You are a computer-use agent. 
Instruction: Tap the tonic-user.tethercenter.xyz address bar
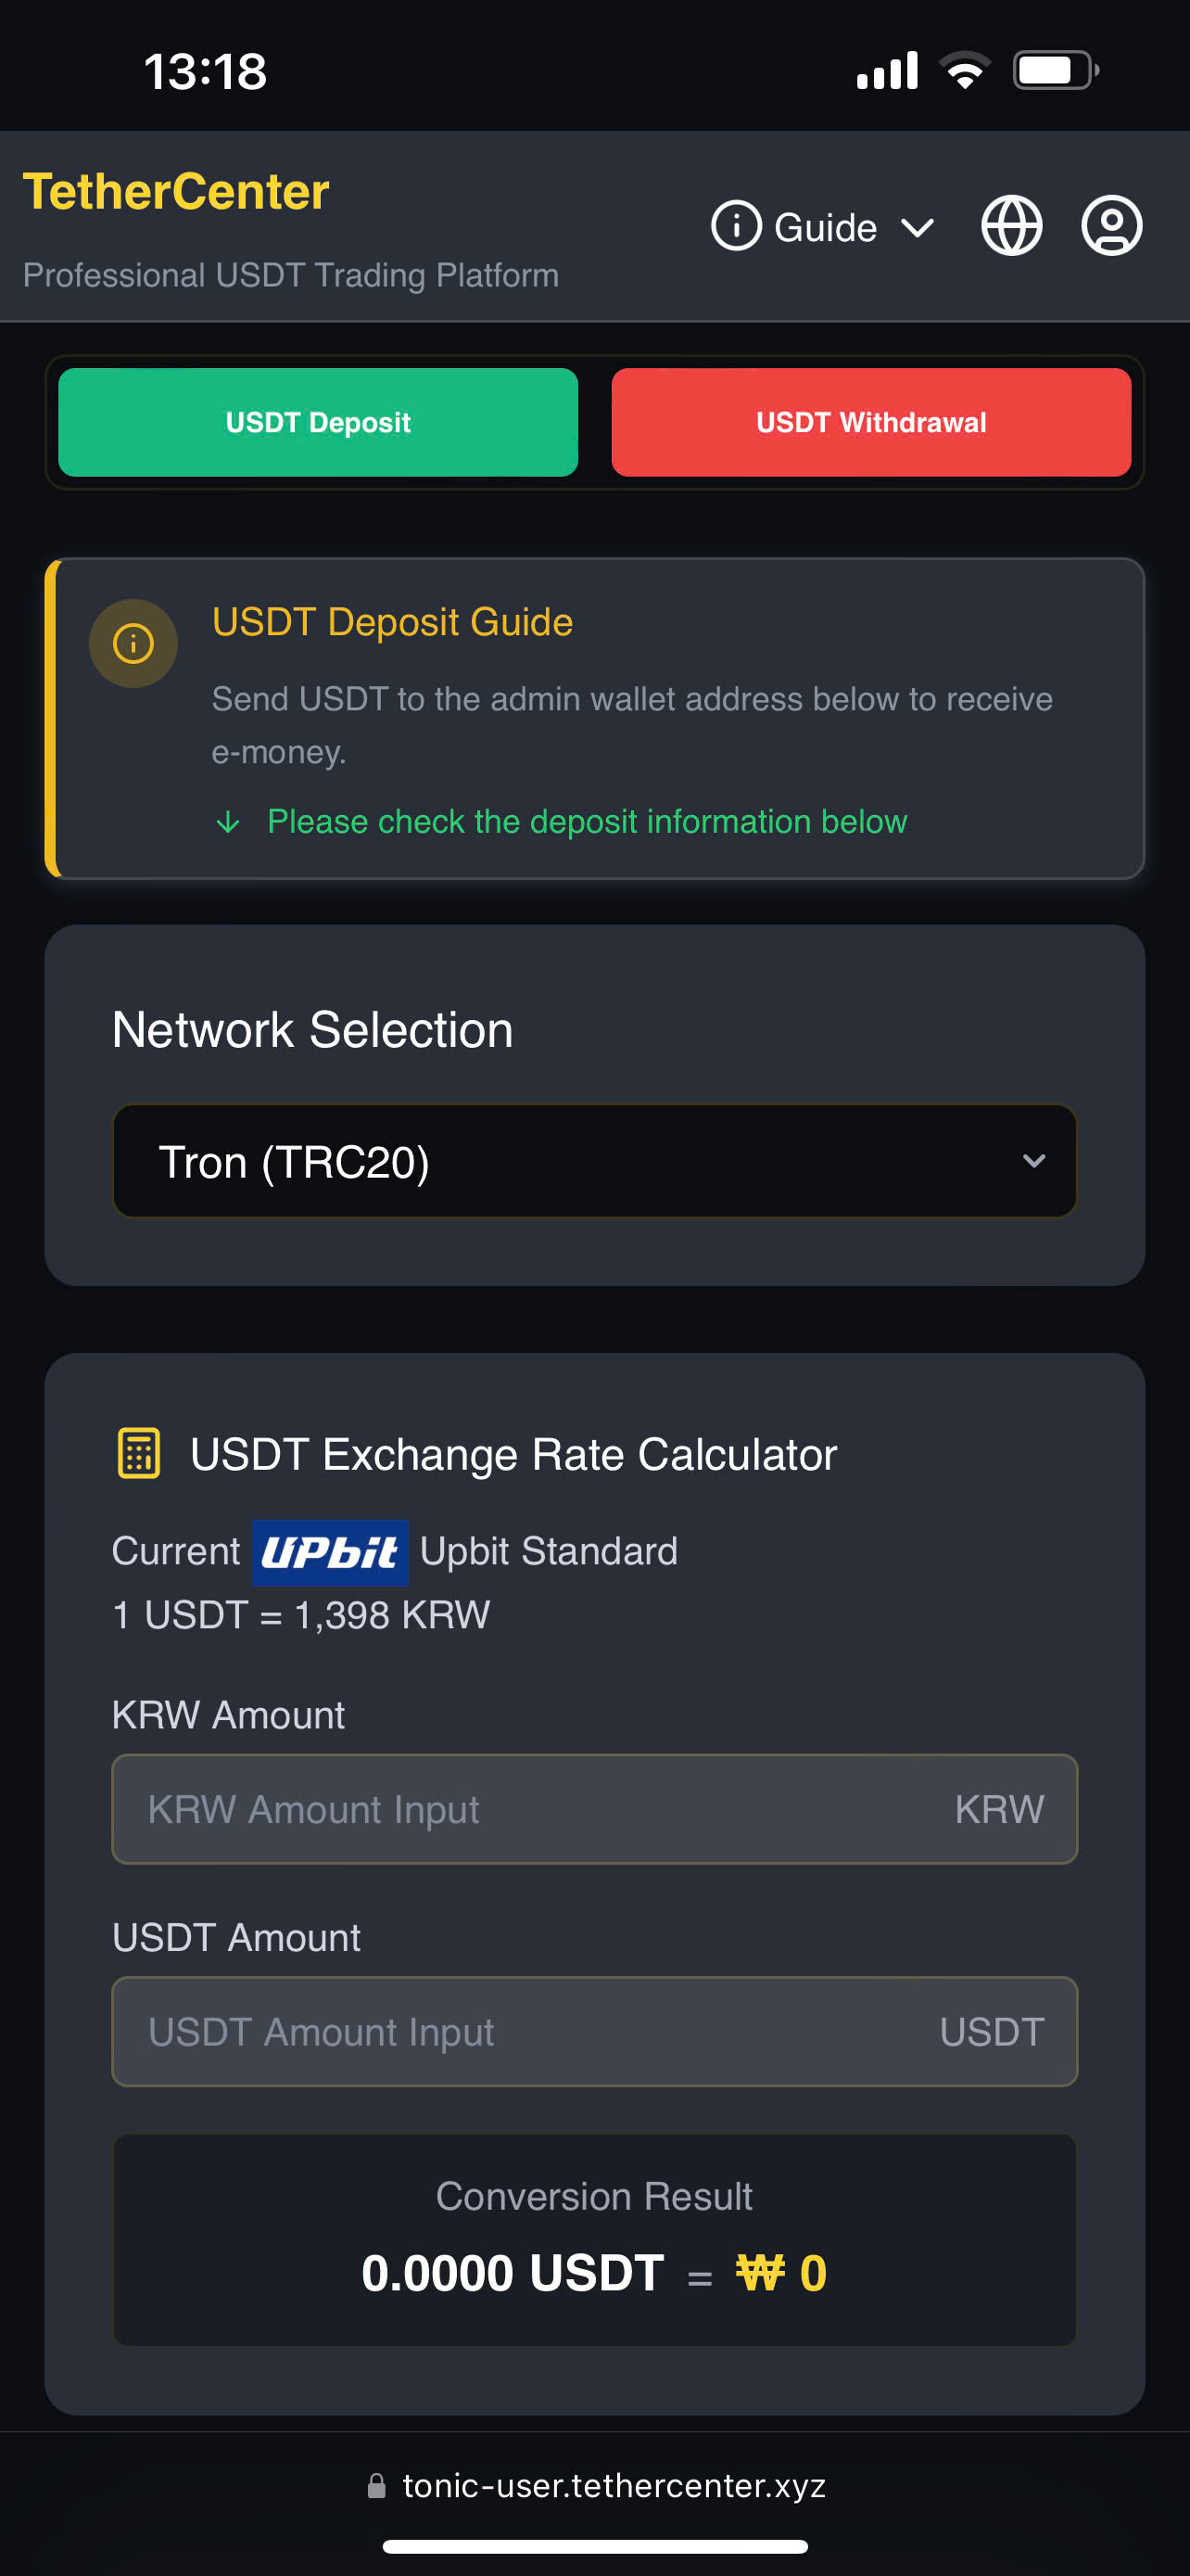[613, 2485]
